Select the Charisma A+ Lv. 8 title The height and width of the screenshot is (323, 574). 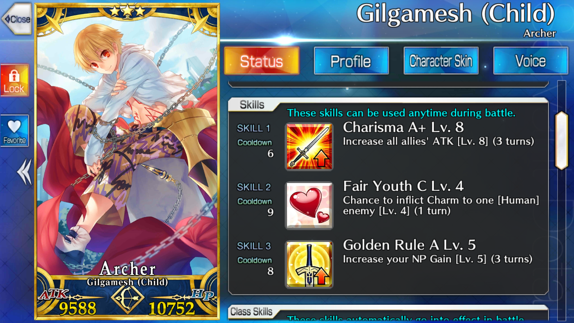tap(403, 127)
